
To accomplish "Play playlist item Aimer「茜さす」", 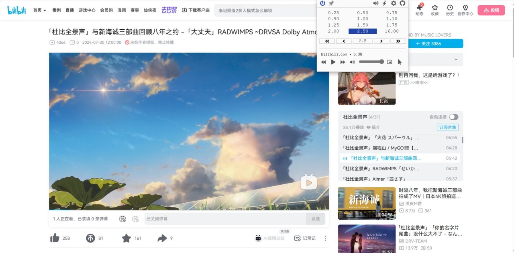I will (x=400, y=179).
